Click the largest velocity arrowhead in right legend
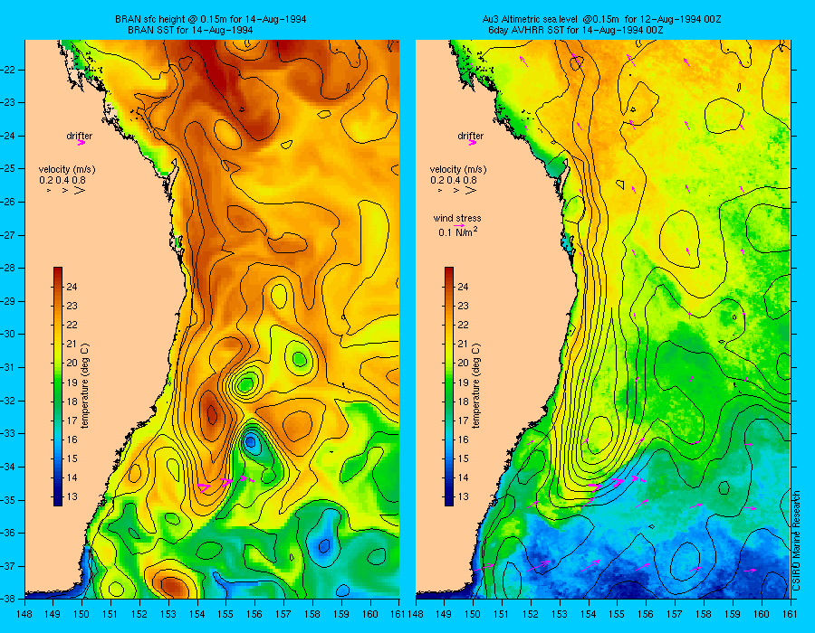Image resolution: width=815 pixels, height=633 pixels. pyautogui.click(x=470, y=191)
